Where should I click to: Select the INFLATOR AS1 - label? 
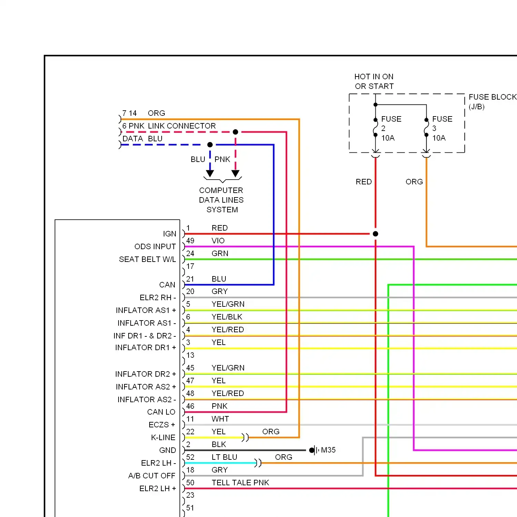point(147,323)
